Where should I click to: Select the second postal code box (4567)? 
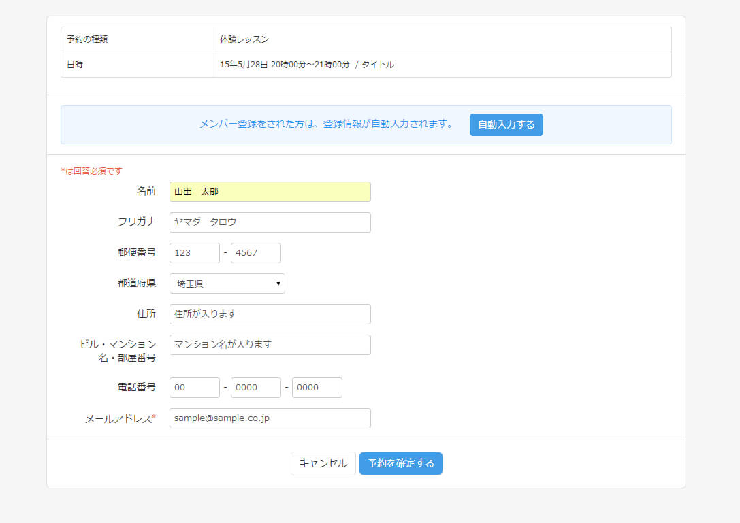tap(255, 253)
